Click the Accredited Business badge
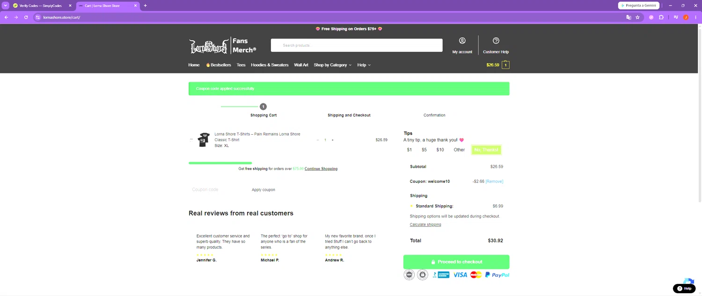The image size is (702, 296). [x=441, y=275]
